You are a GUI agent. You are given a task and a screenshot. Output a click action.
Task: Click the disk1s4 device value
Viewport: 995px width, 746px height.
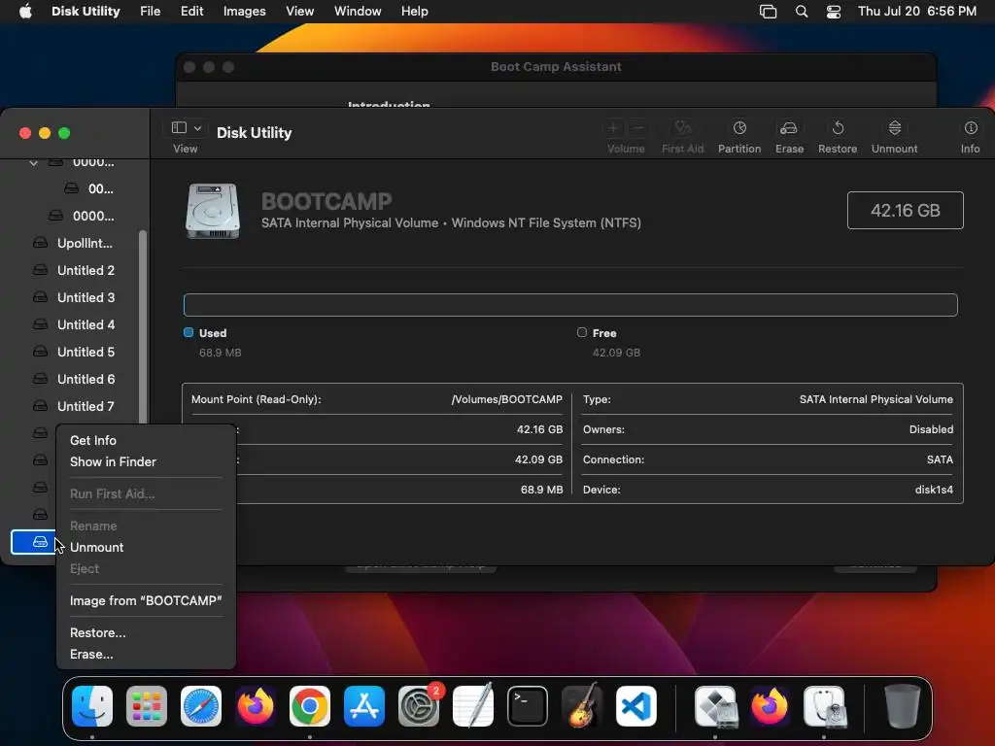tap(934, 490)
